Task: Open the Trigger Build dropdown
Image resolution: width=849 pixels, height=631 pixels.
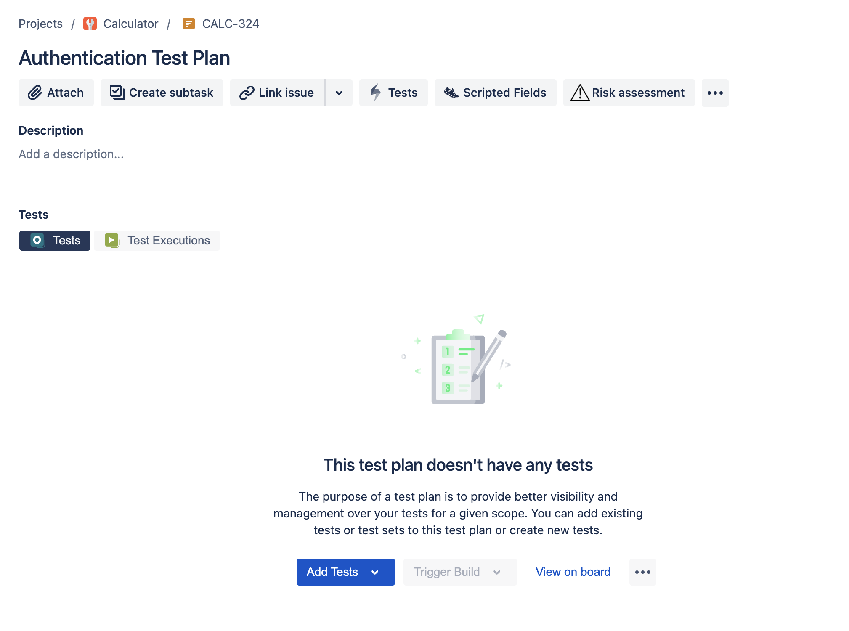Action: point(460,572)
